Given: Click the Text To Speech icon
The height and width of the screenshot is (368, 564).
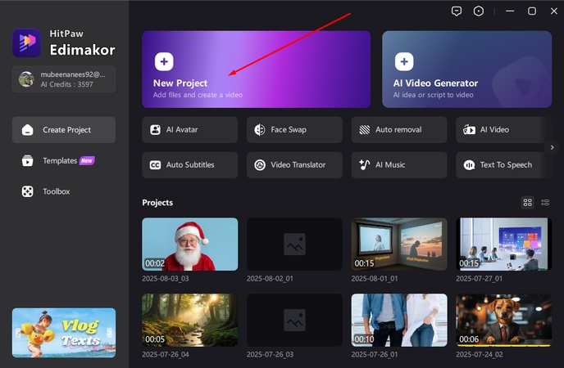Looking at the screenshot, I should click(x=469, y=165).
